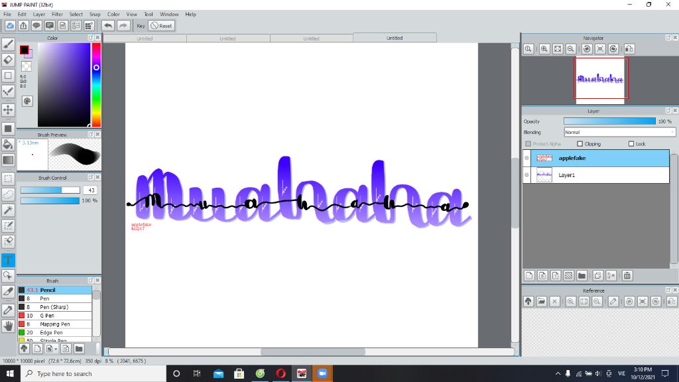This screenshot has width=679, height=382.
Task: Click the Reset button in toolbar
Action: (x=162, y=26)
